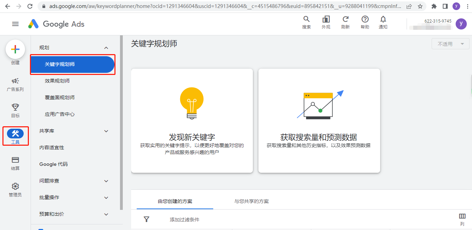Open the 不适用 dropdown
This screenshot has height=230, width=472.
pyautogui.click(x=451, y=44)
